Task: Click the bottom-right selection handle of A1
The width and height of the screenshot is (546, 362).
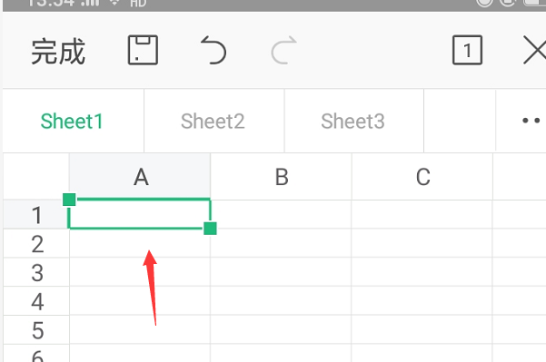Action: pos(211,229)
